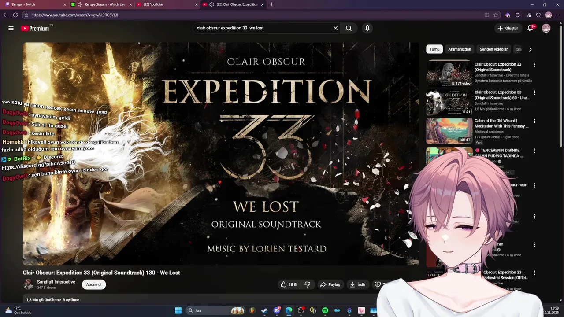Open the YouTube hamburger guide menu
The image size is (564, 317).
click(11, 28)
